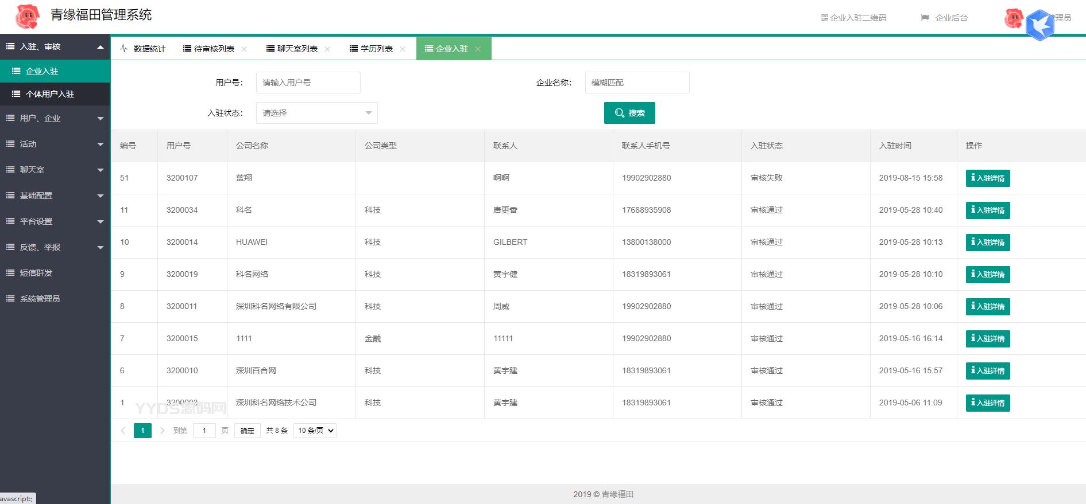Viewport: 1086px width, 504px height.
Task: Open 入驻详情 for company 科名网络
Action: tap(988, 275)
